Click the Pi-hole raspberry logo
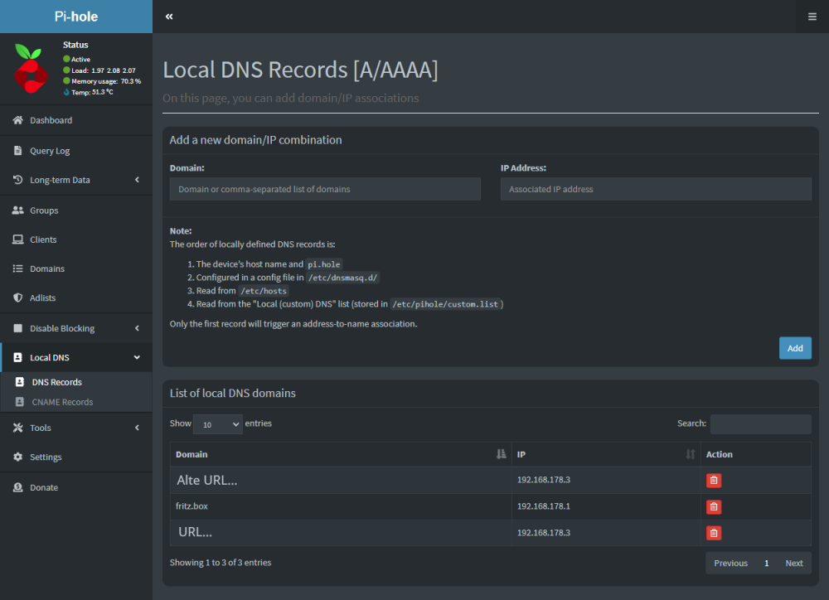Screen dimensions: 829x600 (x=31, y=69)
